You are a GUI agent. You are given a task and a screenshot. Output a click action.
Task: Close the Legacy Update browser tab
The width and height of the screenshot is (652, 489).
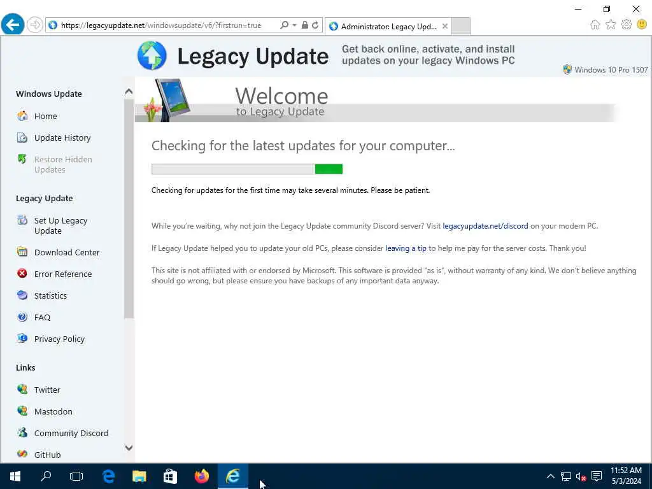(x=445, y=26)
